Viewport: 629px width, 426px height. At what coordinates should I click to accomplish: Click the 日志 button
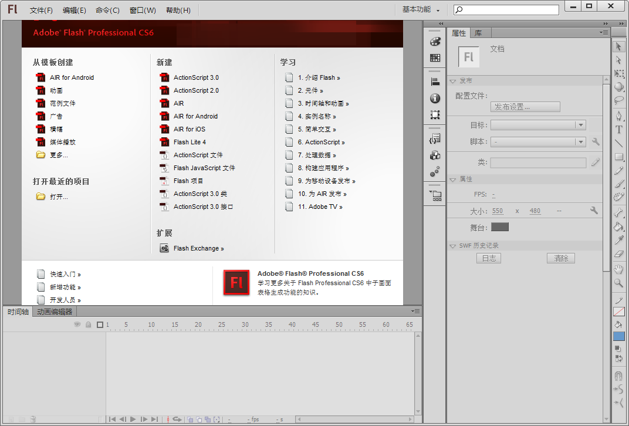[x=489, y=258]
